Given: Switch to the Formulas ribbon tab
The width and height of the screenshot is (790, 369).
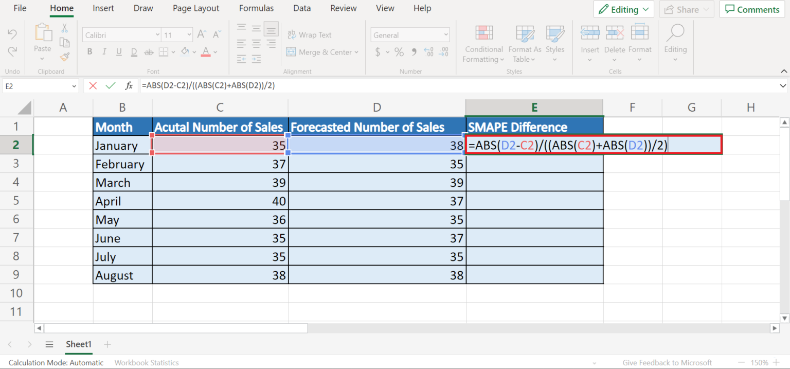Looking at the screenshot, I should click(256, 8).
